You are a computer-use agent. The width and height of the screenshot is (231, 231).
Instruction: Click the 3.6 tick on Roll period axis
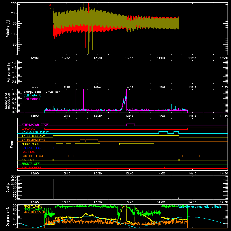coord(14,81)
